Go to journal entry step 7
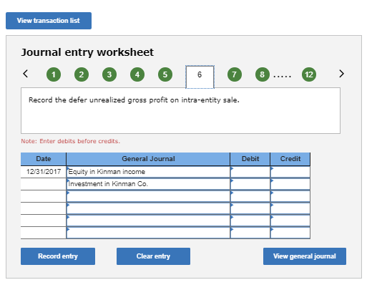Image resolution: width=377 pixels, height=295 pixels. coord(235,74)
